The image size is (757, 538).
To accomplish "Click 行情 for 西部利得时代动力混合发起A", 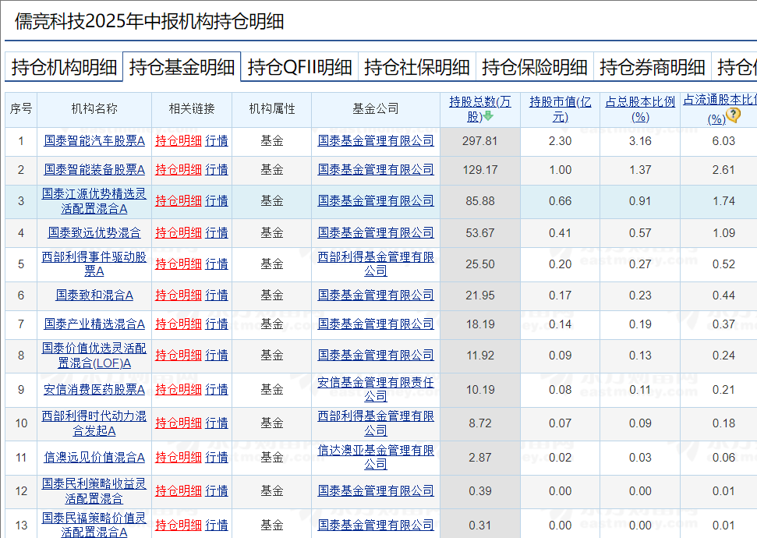I will point(216,423).
